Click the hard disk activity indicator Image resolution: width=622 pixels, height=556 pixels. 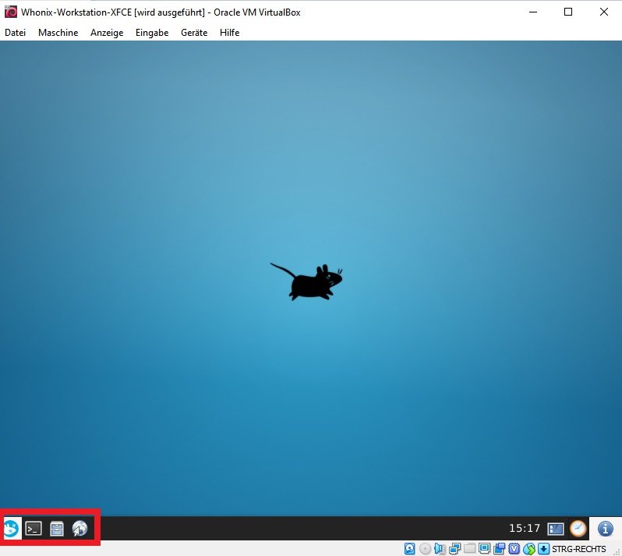[410, 549]
